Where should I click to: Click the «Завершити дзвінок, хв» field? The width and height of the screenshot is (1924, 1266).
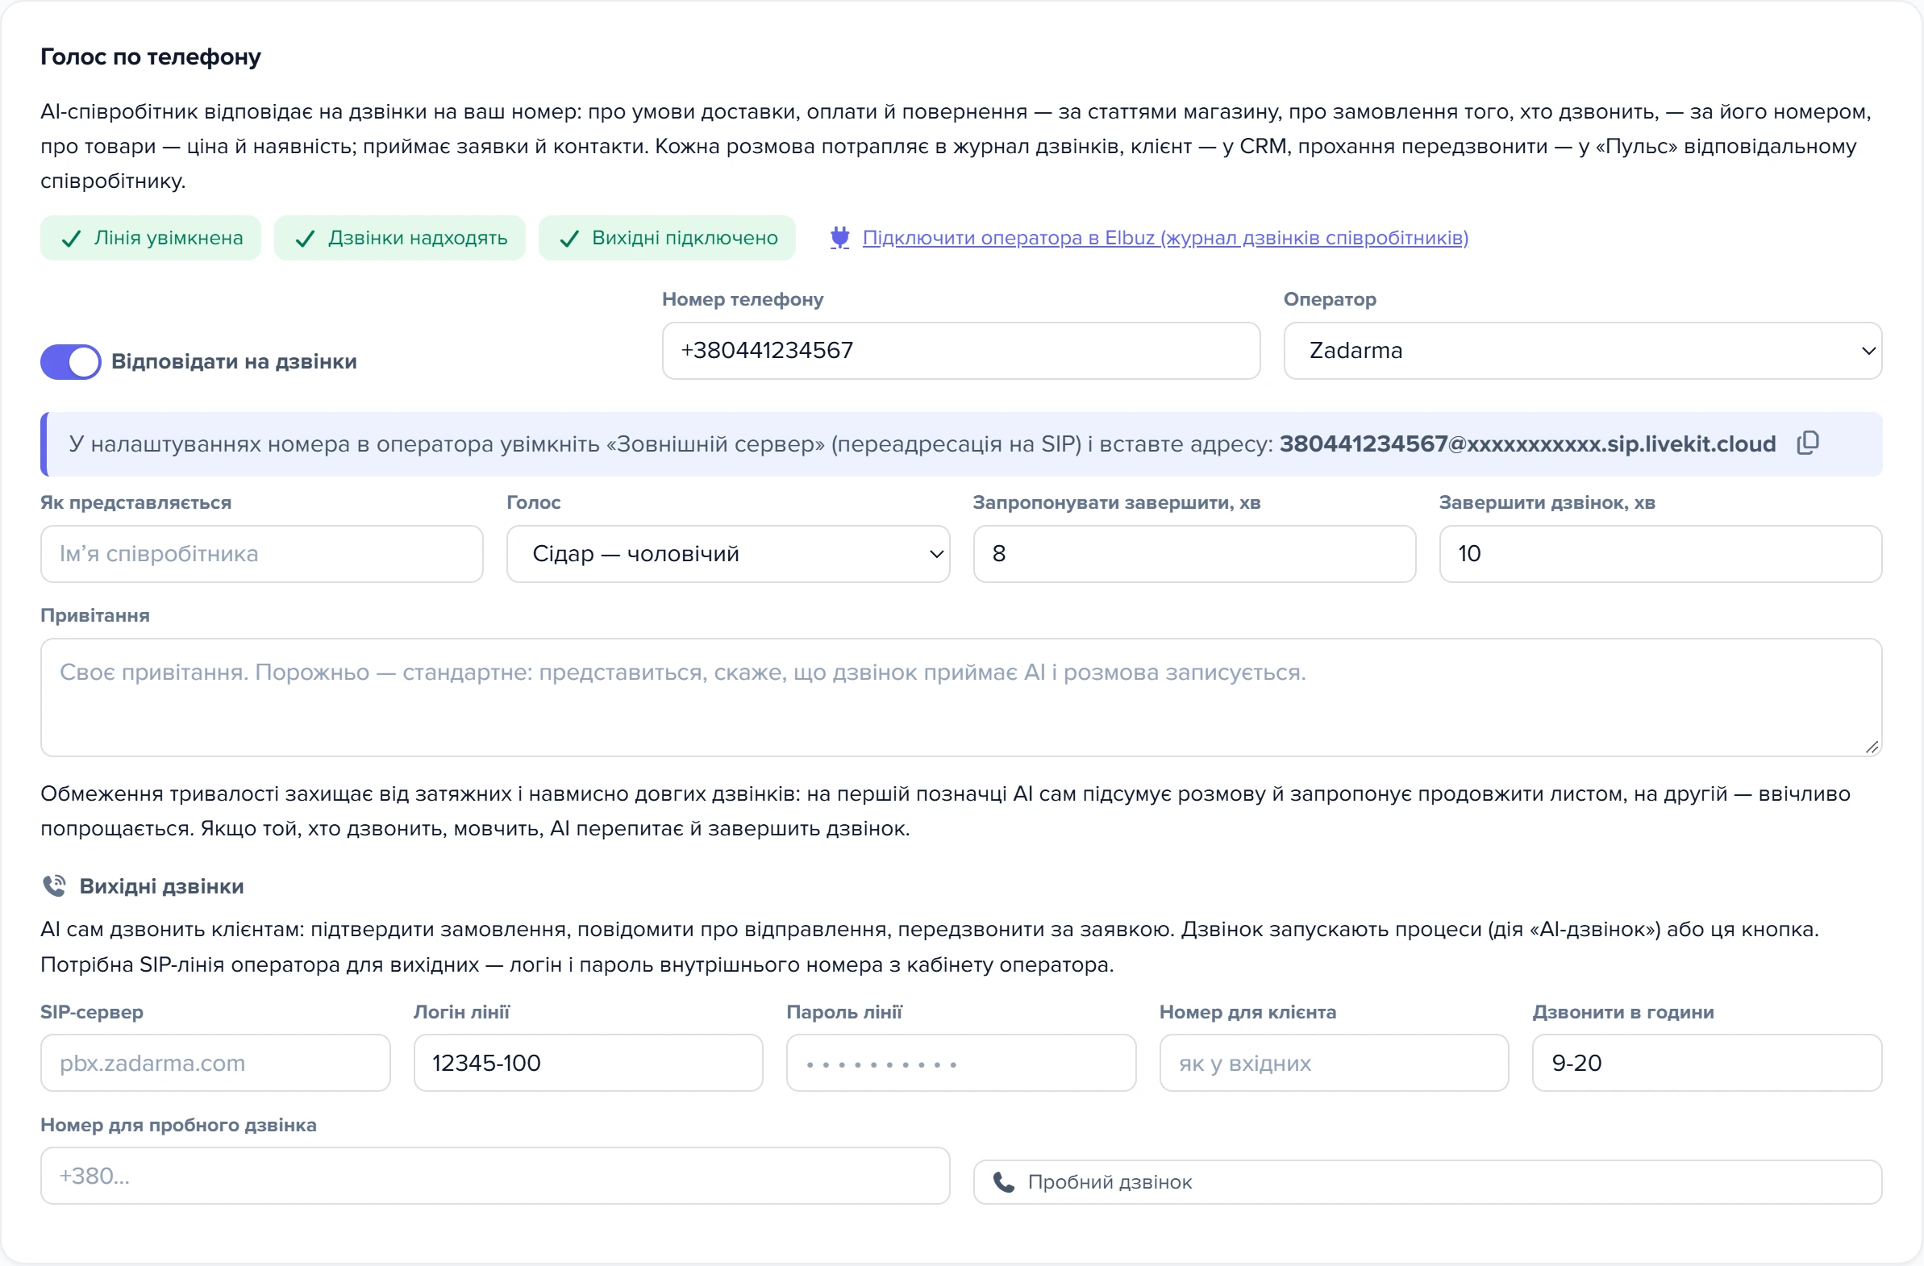[x=1660, y=554]
